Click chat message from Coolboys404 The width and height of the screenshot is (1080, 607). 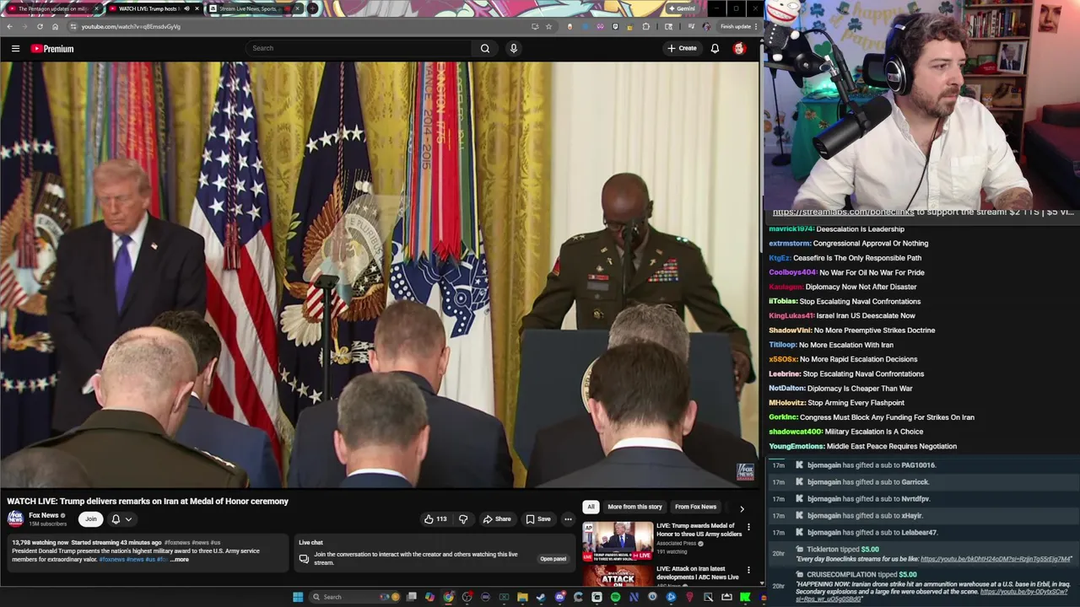pos(846,272)
